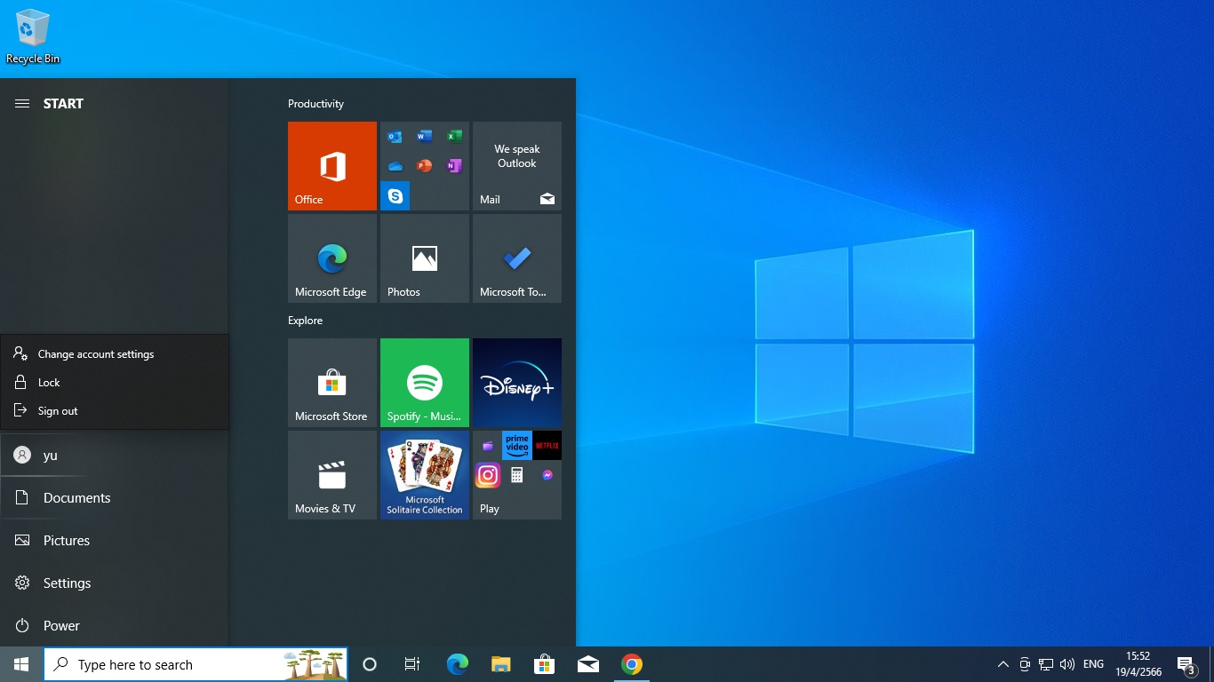
Task: Open the Office tile
Action: point(332,166)
